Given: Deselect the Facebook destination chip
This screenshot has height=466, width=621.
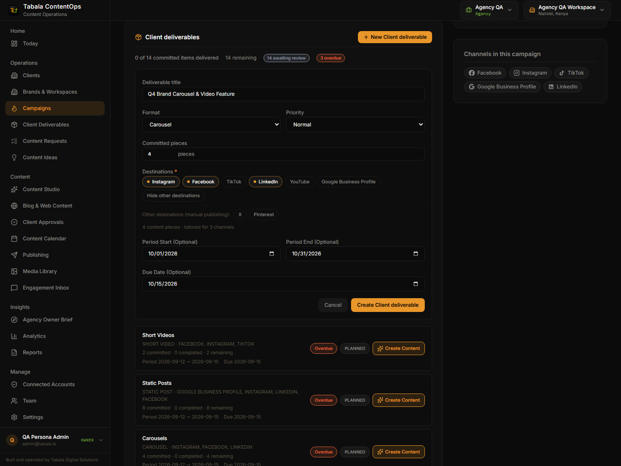Looking at the screenshot, I should point(201,182).
